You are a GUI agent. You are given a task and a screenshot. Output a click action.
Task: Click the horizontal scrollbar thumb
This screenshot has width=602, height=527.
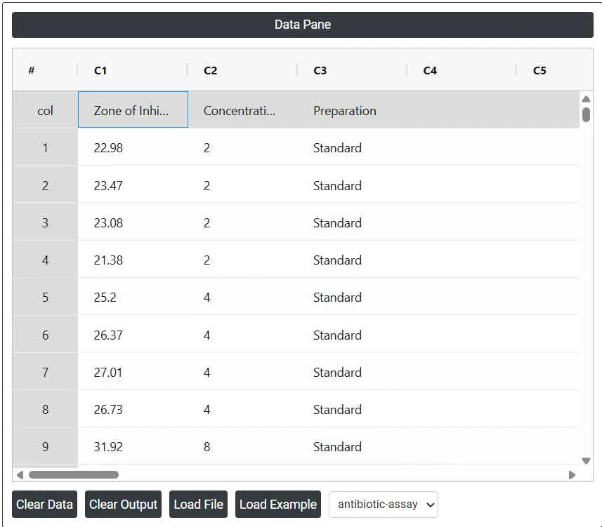74,475
